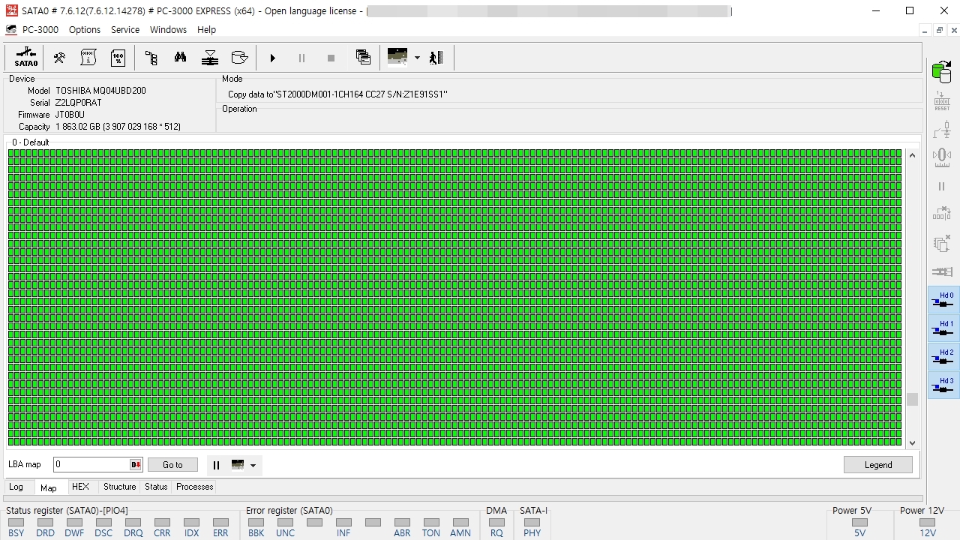The height and width of the screenshot is (540, 960).
Task: Open the structure tree icon in toolbar
Action: (x=151, y=58)
